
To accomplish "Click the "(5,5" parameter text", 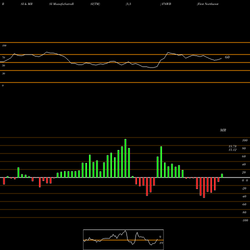I will coord(128,4).
